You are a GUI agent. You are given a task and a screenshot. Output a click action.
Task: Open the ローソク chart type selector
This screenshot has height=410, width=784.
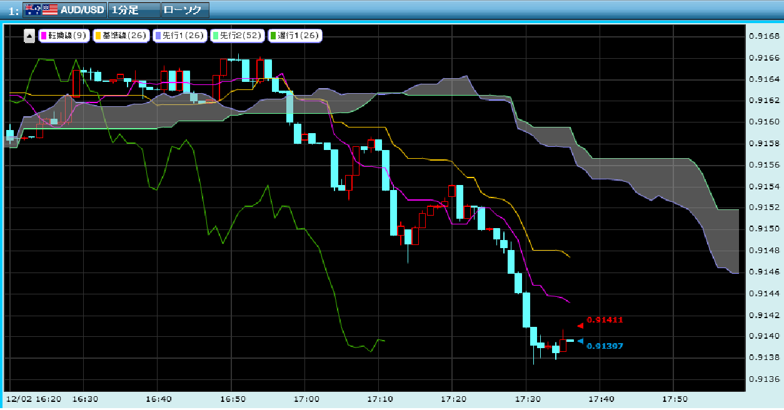pos(185,9)
